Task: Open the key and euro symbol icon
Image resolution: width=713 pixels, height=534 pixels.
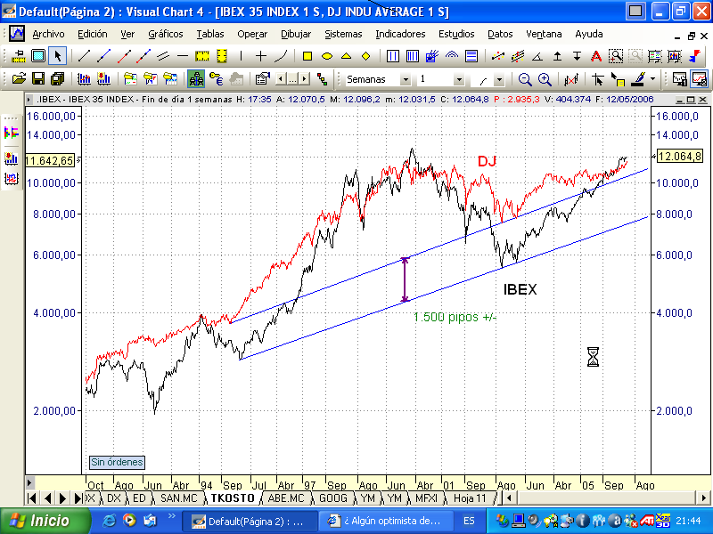Action: coord(217,79)
